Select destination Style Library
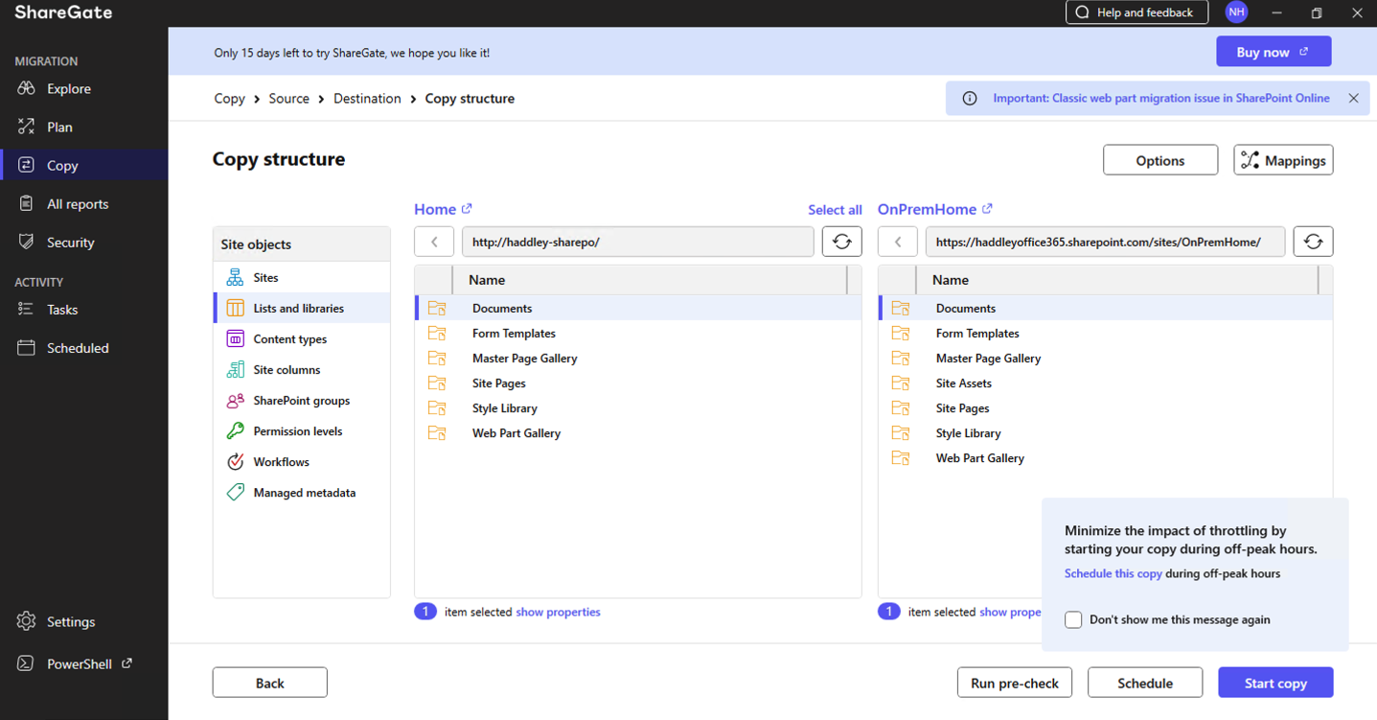 1106,432
